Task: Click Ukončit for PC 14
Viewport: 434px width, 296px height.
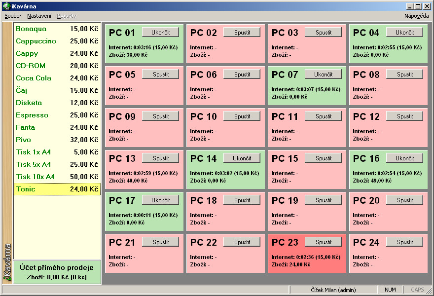Action: pos(242,158)
